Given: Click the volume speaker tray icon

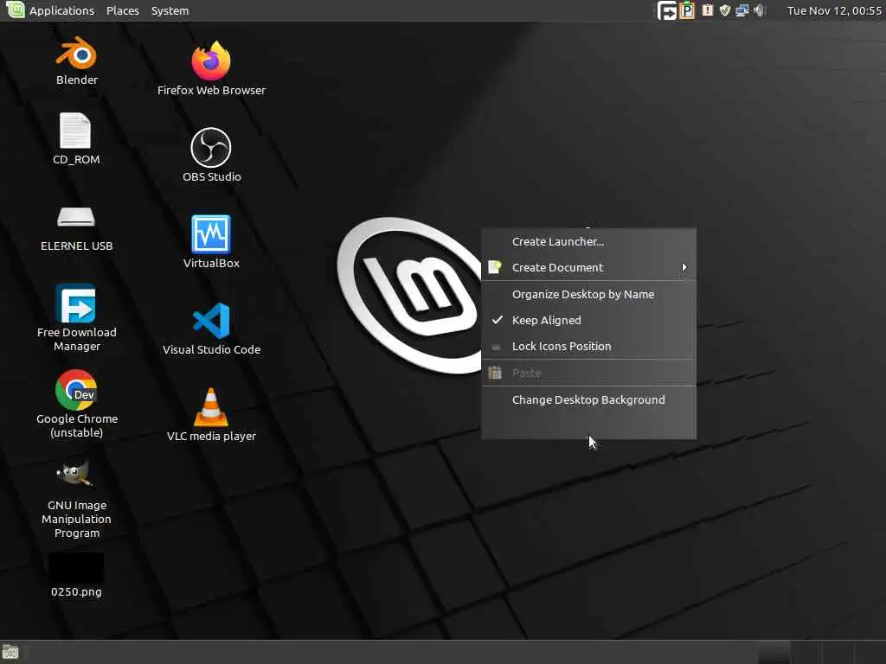Looking at the screenshot, I should point(759,10).
